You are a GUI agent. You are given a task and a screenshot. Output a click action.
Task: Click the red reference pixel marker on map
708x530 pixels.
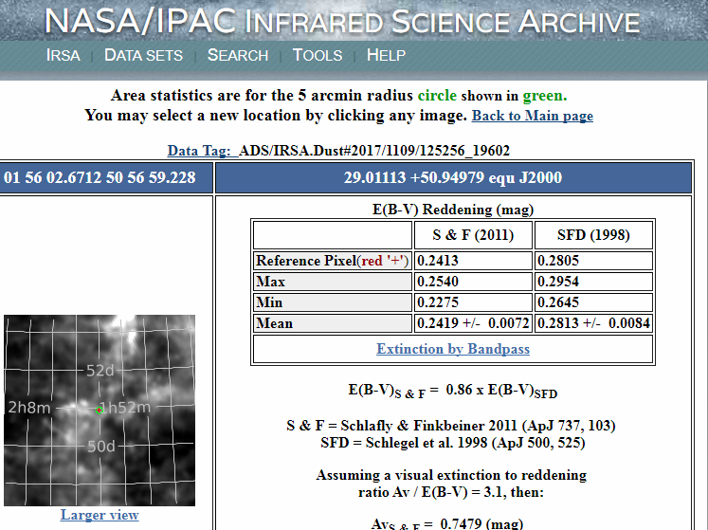(99, 411)
